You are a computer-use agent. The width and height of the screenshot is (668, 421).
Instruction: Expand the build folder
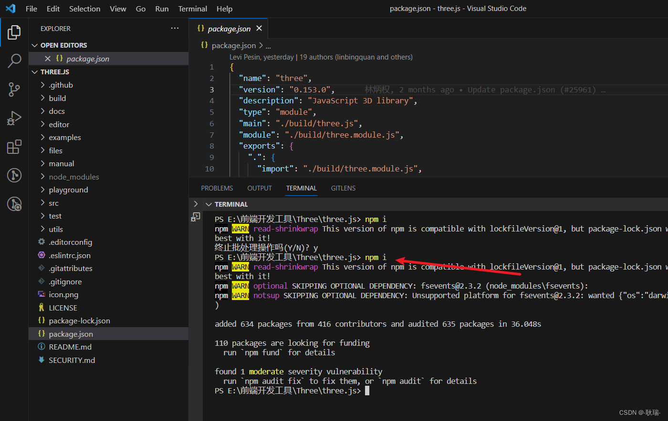pos(43,98)
